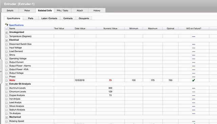Screen dimensions: 217x124
Task: Select the Iron Anlysis row name
Action: [x=15, y=99]
